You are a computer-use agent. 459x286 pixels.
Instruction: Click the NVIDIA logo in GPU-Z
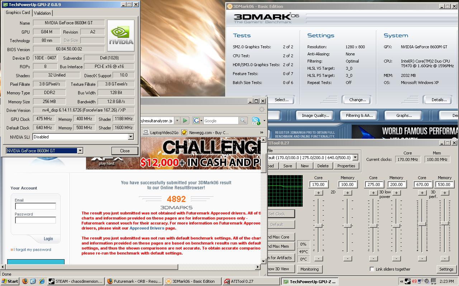121,35
